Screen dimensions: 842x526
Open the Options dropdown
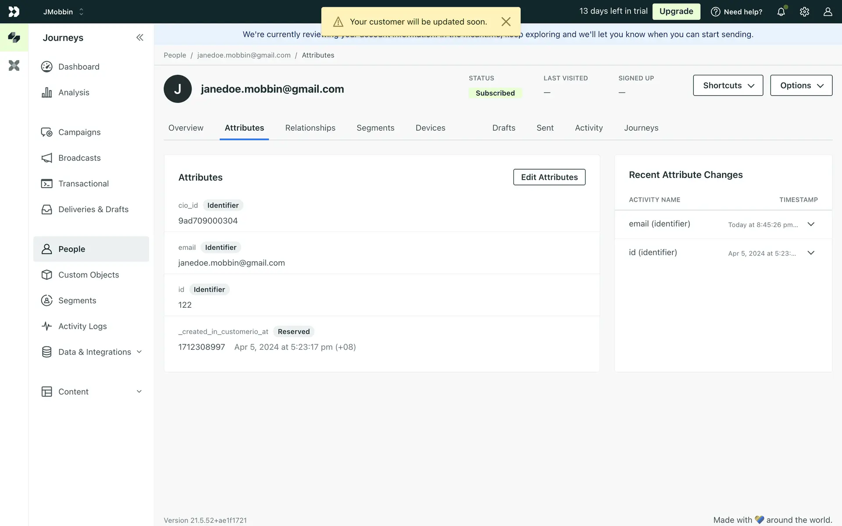pyautogui.click(x=801, y=85)
